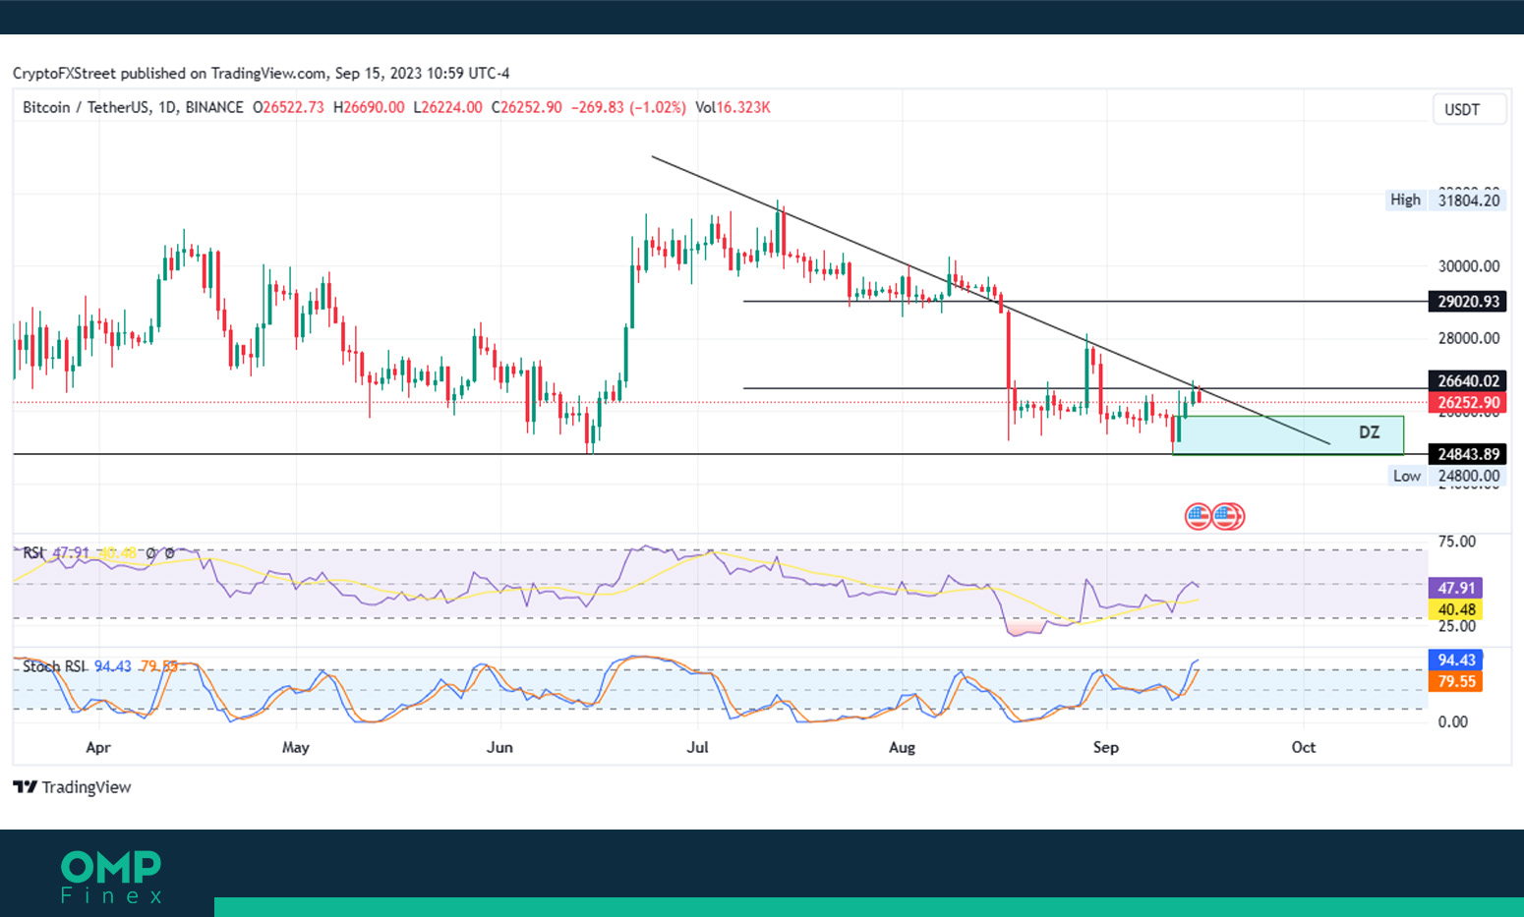Click the Apr label on time axis
This screenshot has width=1524, height=917.
(98, 747)
